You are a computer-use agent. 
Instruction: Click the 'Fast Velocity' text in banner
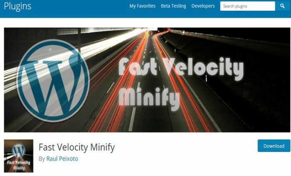[x=181, y=68]
